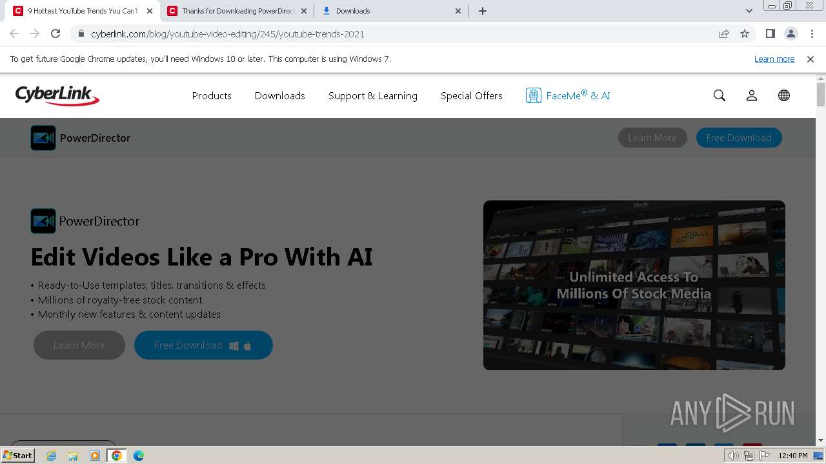
Task: Click the CyberLink logo
Action: 57,95
